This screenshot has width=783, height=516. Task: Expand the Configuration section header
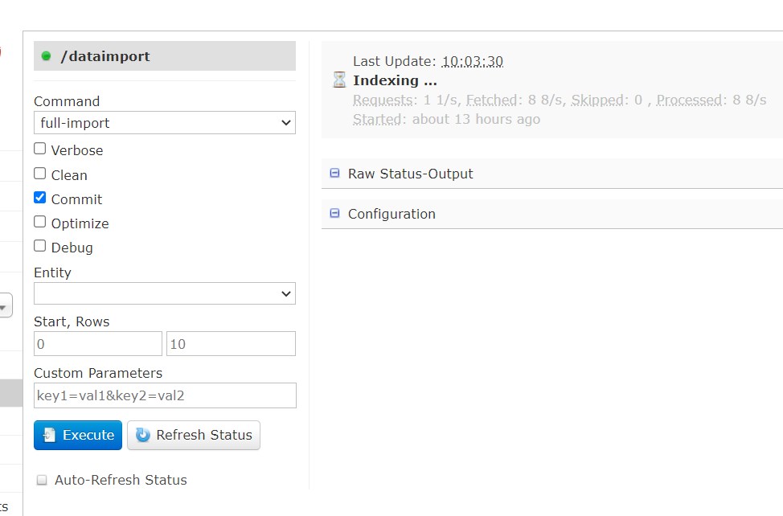point(552,214)
